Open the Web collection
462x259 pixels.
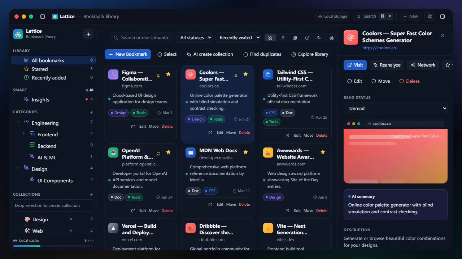pyautogui.click(x=53, y=231)
